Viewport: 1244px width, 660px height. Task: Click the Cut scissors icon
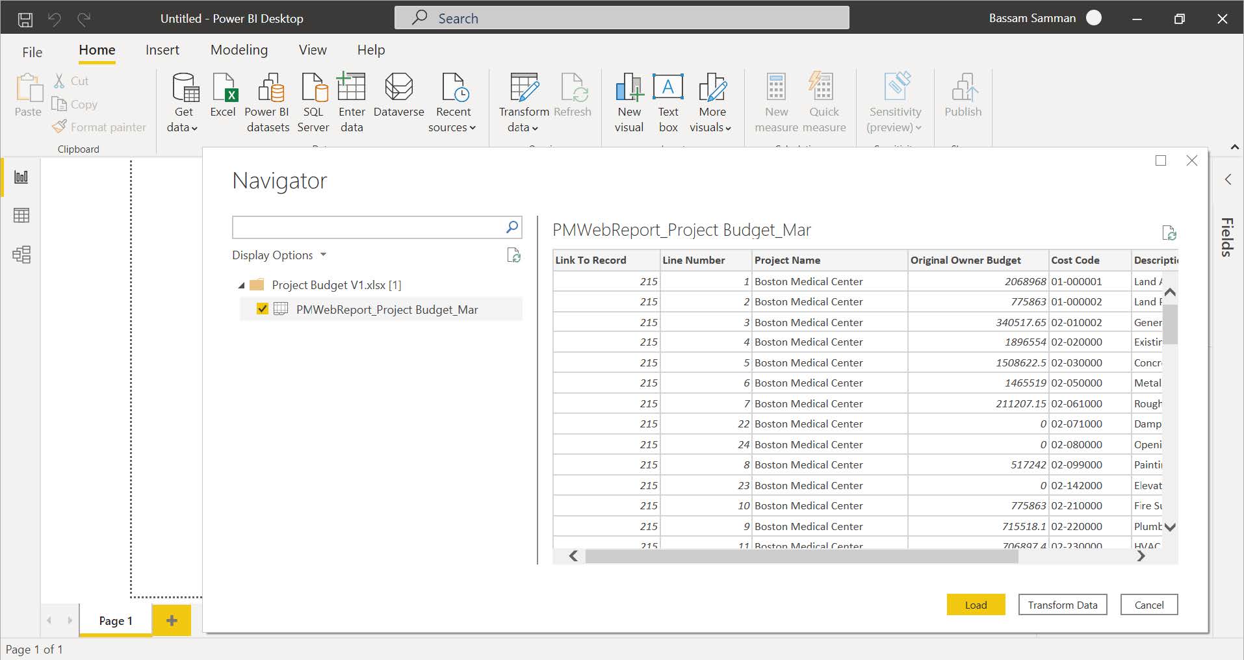point(59,81)
